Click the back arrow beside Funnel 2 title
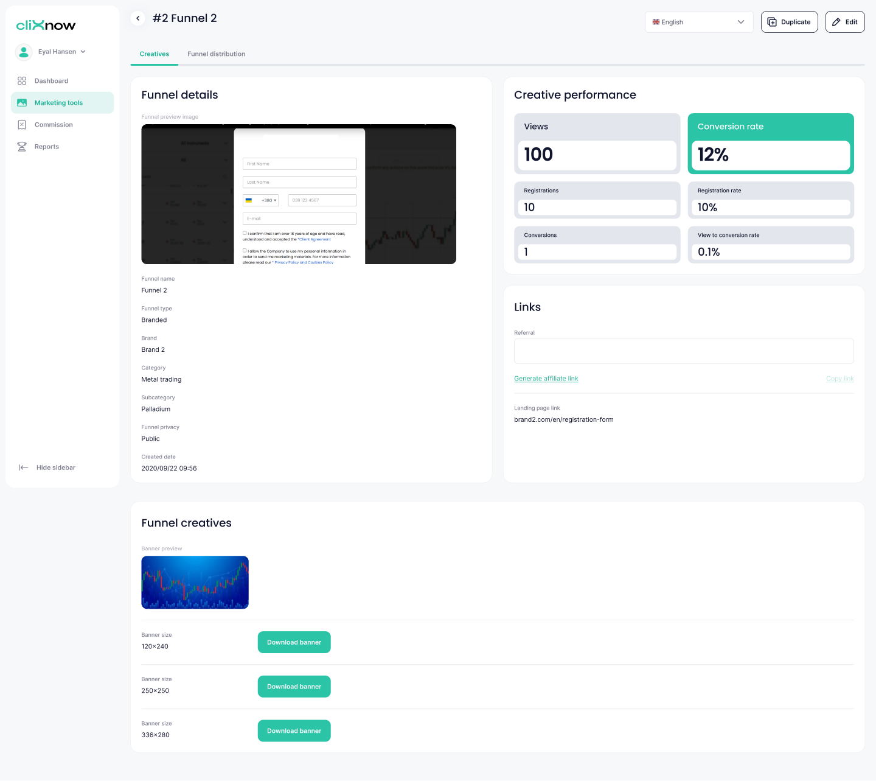876x781 pixels. coord(138,18)
